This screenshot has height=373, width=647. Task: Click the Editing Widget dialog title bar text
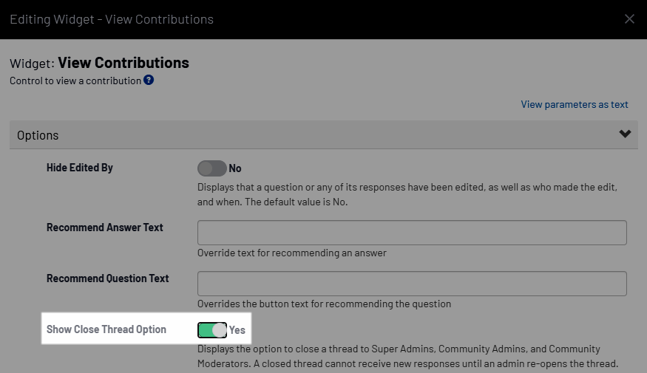pos(112,19)
